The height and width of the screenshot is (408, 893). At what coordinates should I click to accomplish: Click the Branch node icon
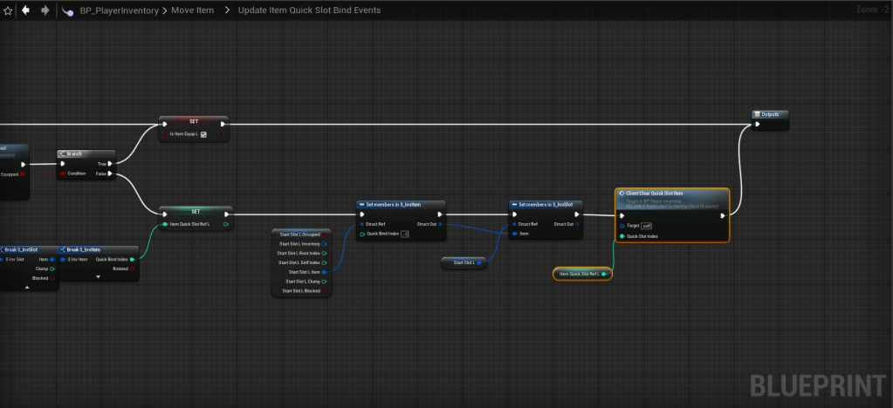point(64,153)
